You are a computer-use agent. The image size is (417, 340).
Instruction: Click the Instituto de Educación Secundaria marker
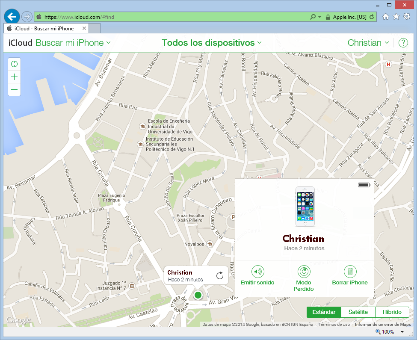pyautogui.click(x=140, y=144)
